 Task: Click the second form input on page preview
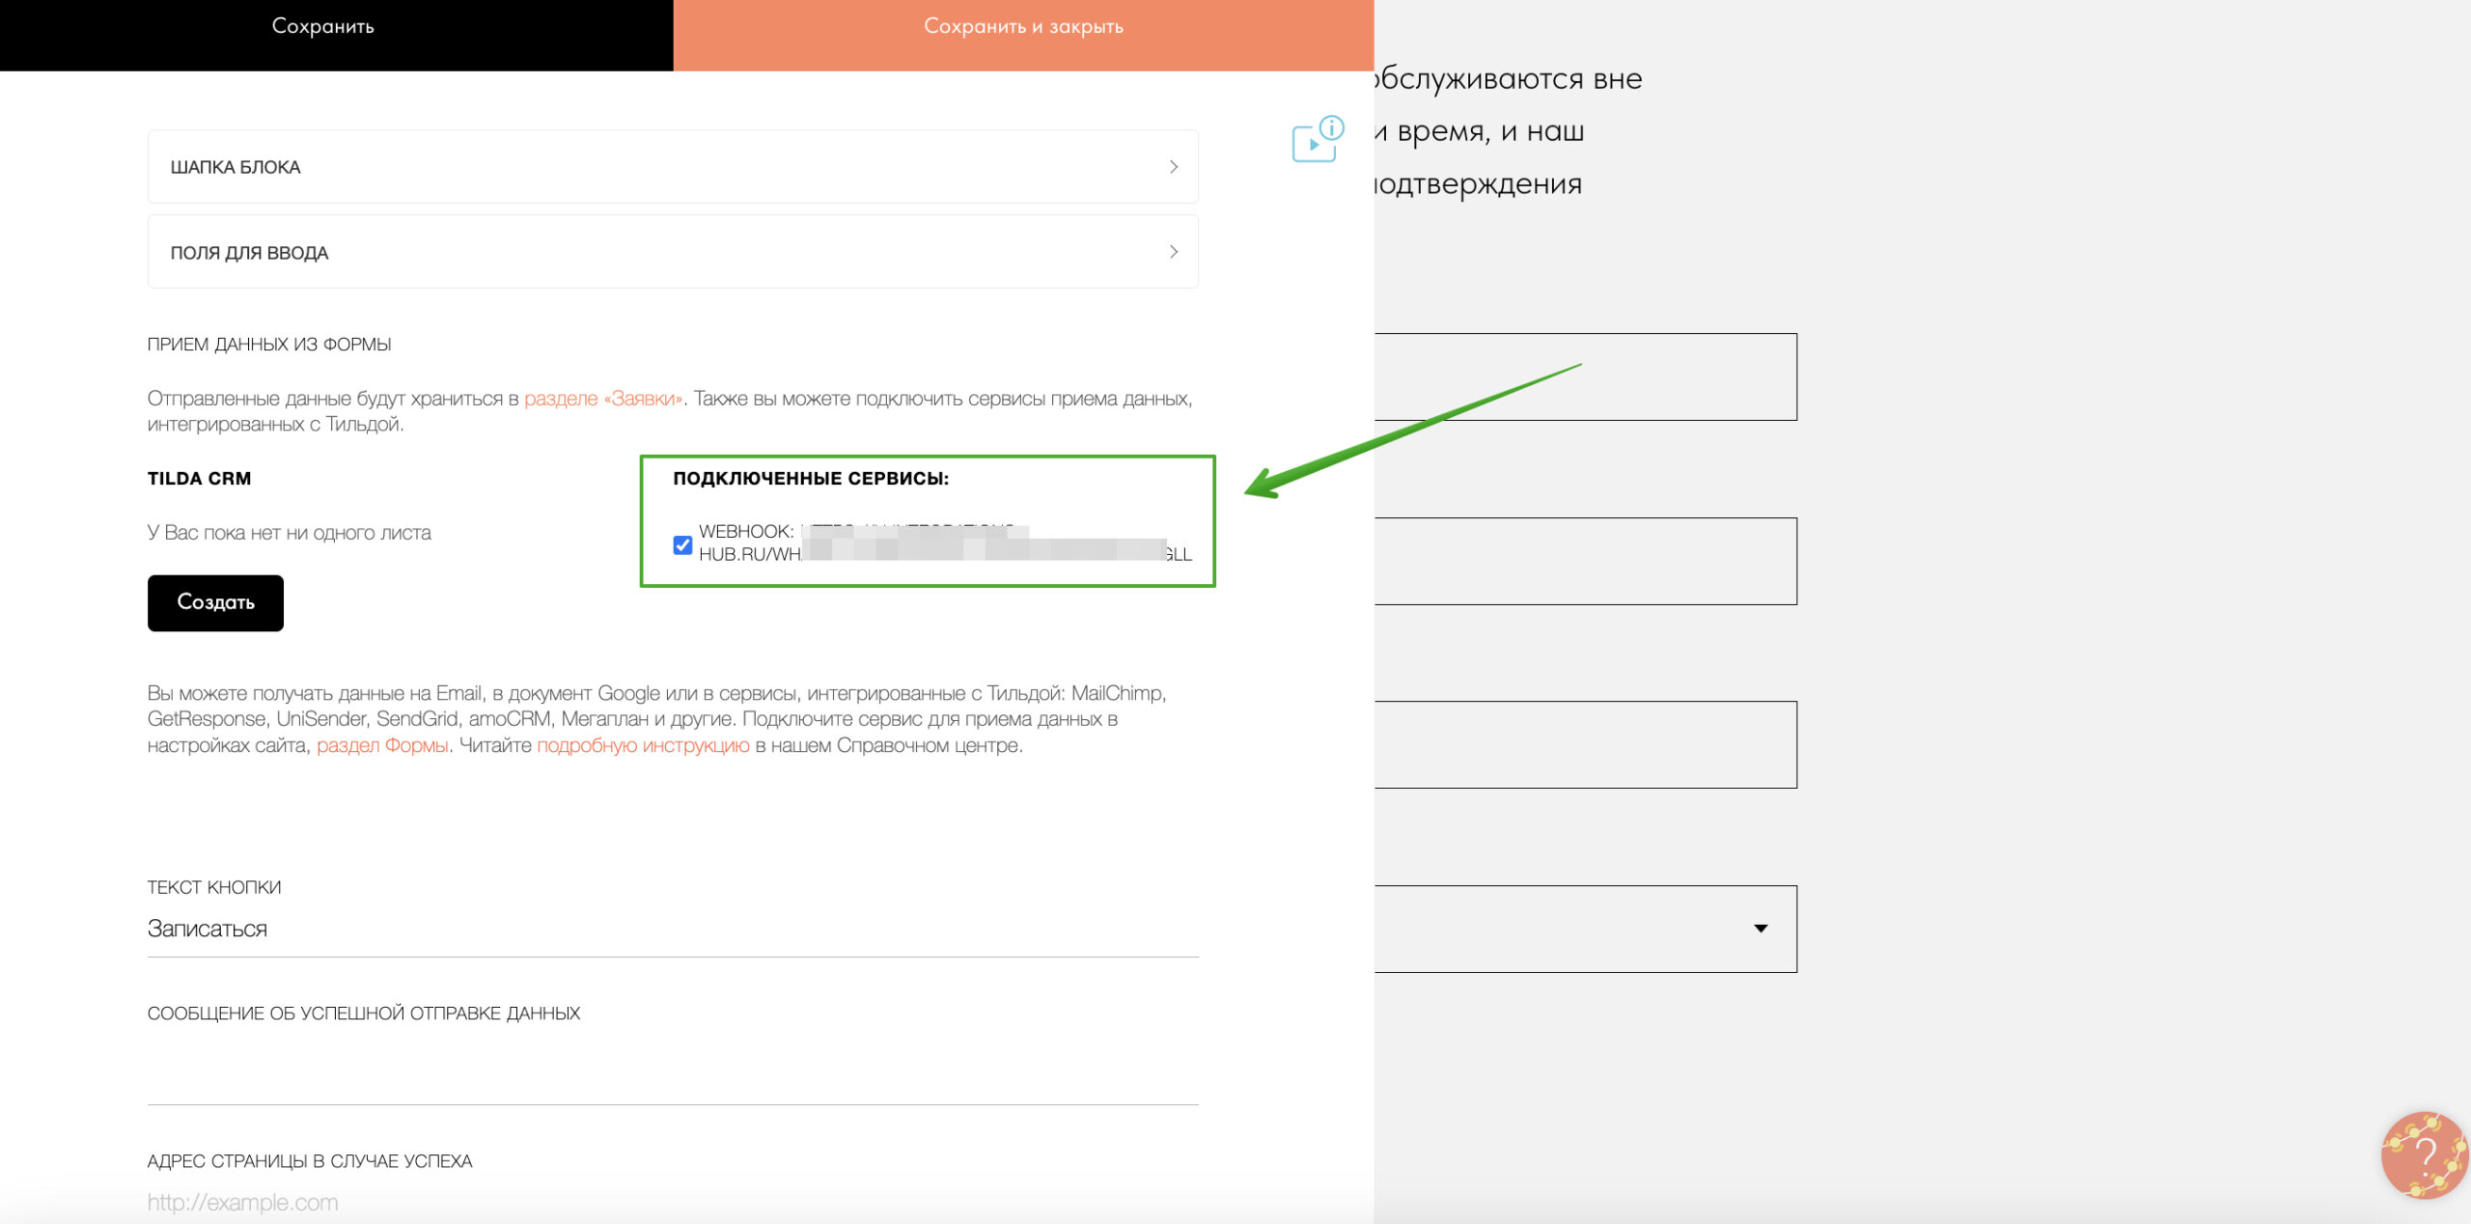[1585, 561]
